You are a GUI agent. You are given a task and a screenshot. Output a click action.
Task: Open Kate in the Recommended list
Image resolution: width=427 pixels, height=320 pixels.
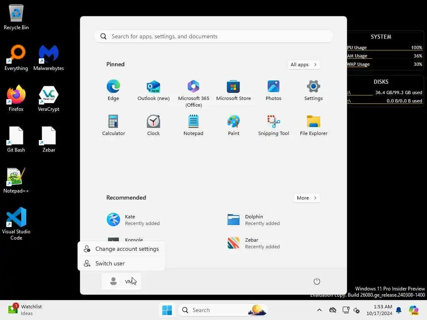click(133, 220)
